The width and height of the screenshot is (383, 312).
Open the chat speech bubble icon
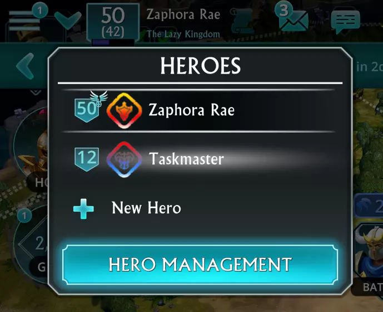point(345,21)
